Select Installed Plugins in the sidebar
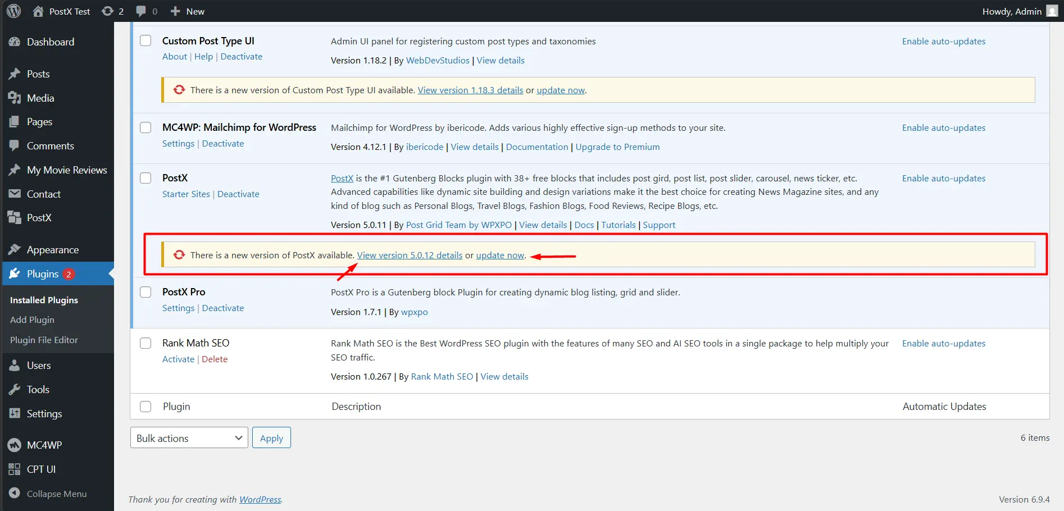Image resolution: width=1064 pixels, height=511 pixels. [44, 300]
